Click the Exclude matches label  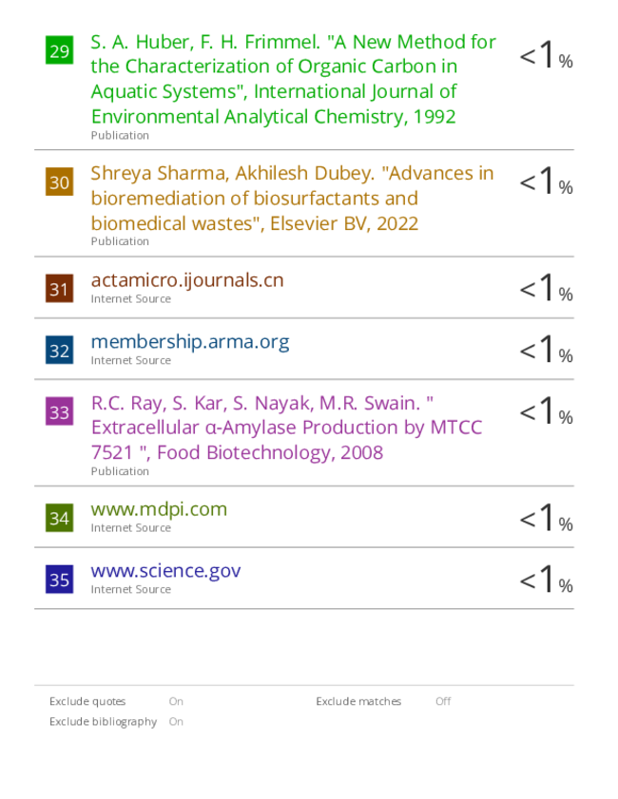coord(358,701)
